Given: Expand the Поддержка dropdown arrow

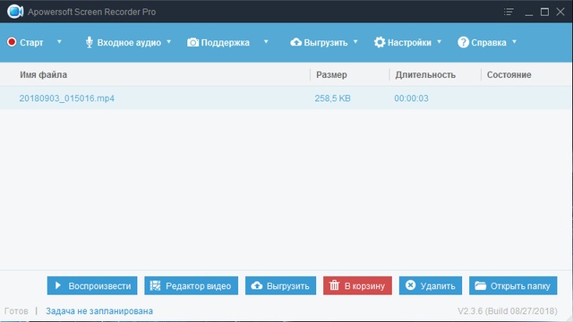Looking at the screenshot, I should [x=266, y=42].
